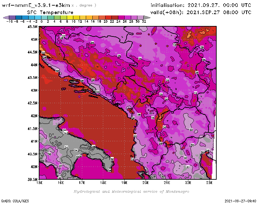Click the valid(+08h) 2021.SEP.27 08:00 UTC text

pyautogui.click(x=201, y=12)
